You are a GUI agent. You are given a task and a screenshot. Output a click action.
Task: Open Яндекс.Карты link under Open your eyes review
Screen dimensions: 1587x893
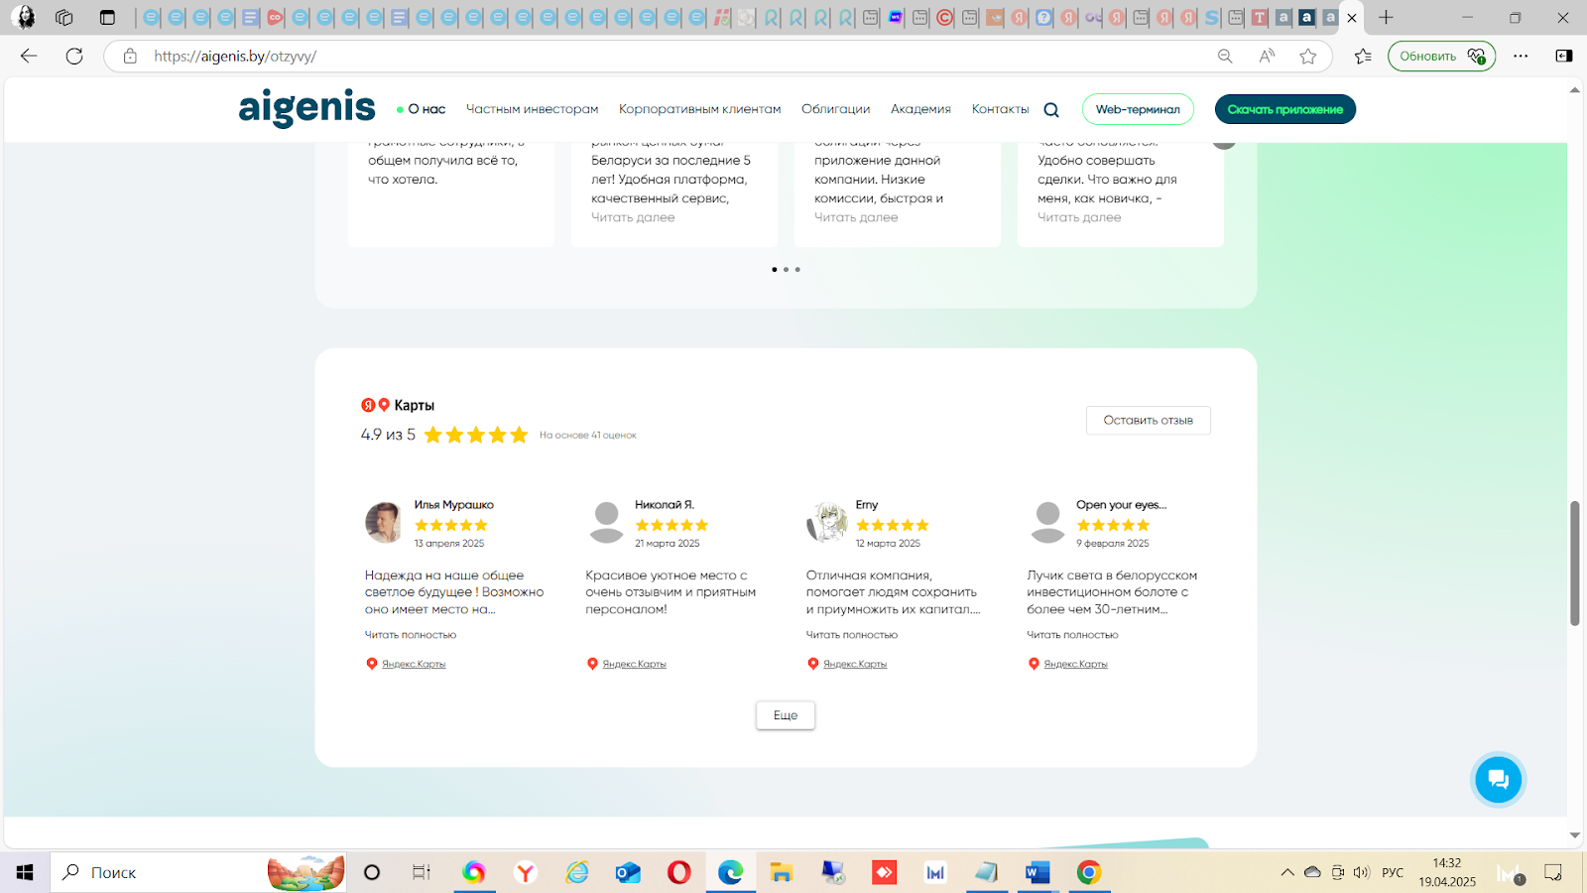coord(1076,664)
